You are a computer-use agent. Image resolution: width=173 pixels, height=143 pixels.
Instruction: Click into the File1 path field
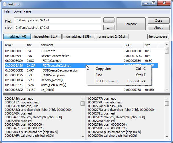pos(57,20)
